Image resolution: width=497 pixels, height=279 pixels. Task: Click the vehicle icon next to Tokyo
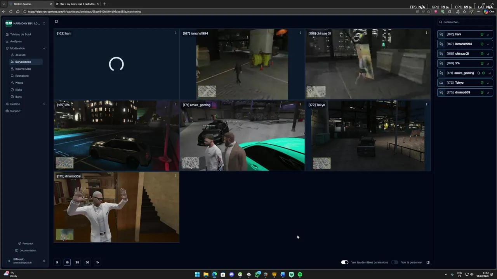tap(441, 83)
